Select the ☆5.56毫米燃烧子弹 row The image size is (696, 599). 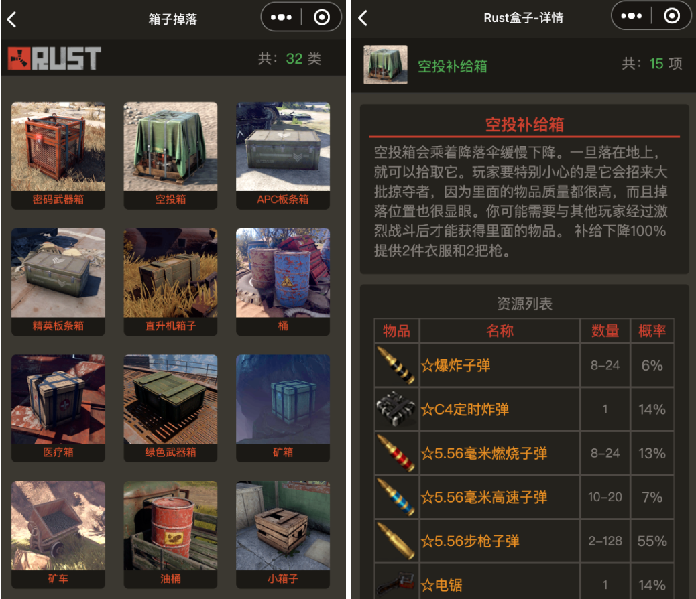pyautogui.click(x=524, y=453)
